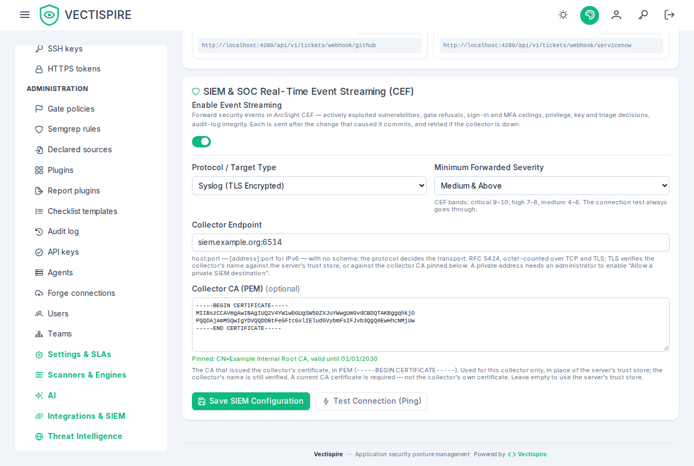Open Forge connections page
Image resolution: width=694 pixels, height=466 pixels.
(x=81, y=293)
